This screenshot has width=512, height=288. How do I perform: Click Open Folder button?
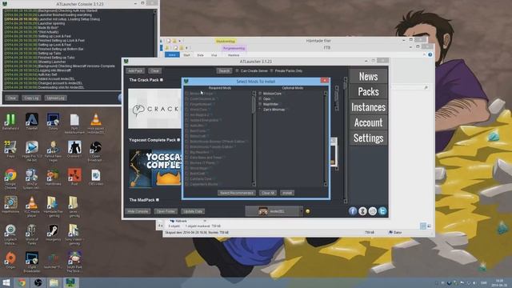[x=166, y=211]
